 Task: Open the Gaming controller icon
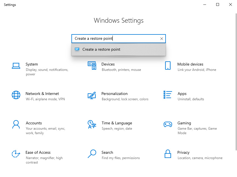tap(168, 124)
